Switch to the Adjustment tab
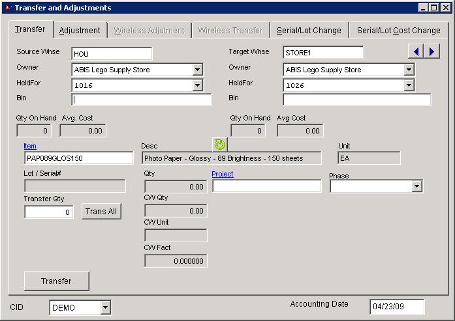This screenshot has height=321, width=455. tap(80, 30)
